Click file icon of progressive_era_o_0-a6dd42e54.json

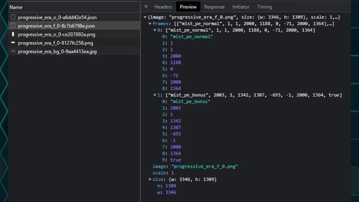[13, 17]
